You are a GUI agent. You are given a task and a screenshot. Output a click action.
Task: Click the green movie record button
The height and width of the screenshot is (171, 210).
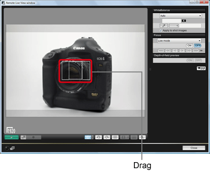(12, 137)
